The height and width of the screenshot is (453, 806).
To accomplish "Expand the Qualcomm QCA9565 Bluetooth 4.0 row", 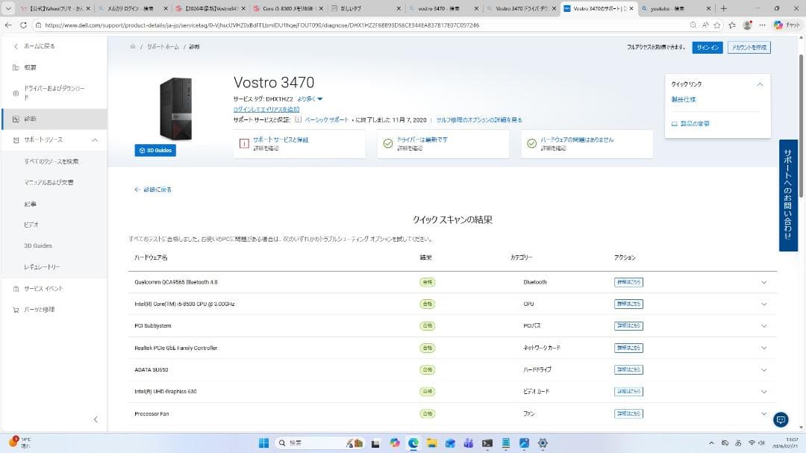I will 764,282.
